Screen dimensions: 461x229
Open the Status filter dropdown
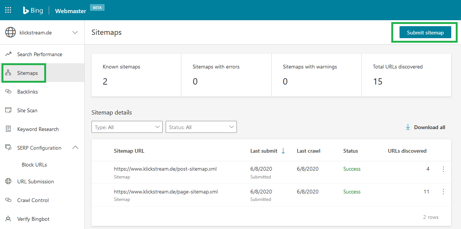(x=201, y=127)
